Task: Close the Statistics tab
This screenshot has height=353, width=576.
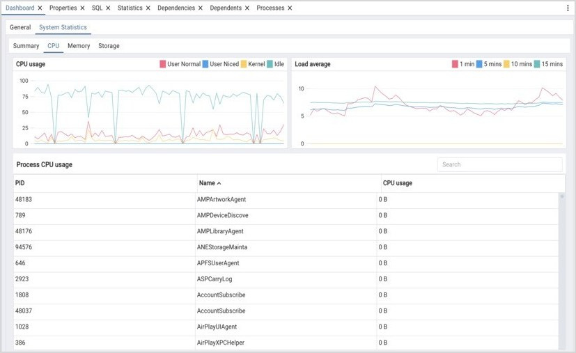Action: pyautogui.click(x=148, y=8)
